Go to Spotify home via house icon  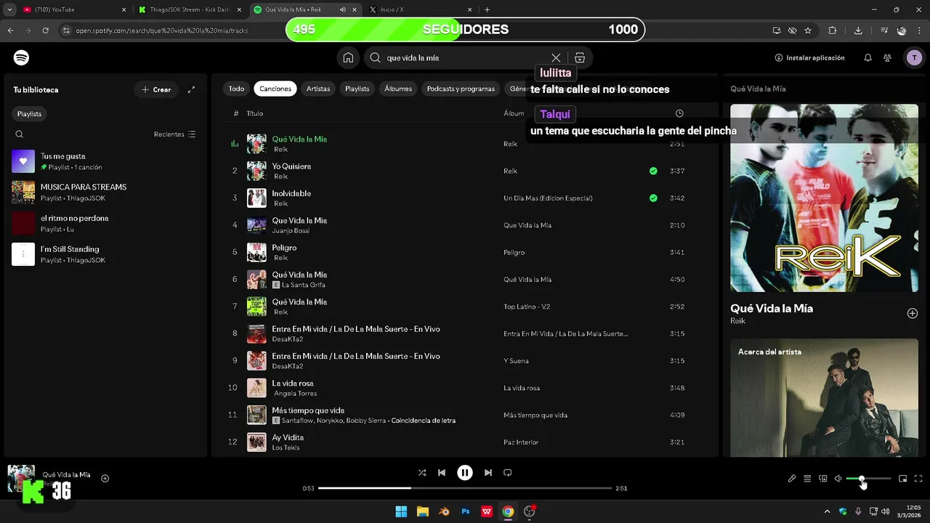(348, 57)
